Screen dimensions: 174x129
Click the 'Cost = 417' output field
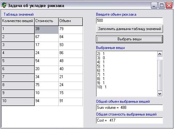129,120
